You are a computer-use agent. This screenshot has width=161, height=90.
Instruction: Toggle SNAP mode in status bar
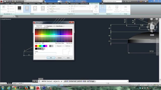(21, 85)
